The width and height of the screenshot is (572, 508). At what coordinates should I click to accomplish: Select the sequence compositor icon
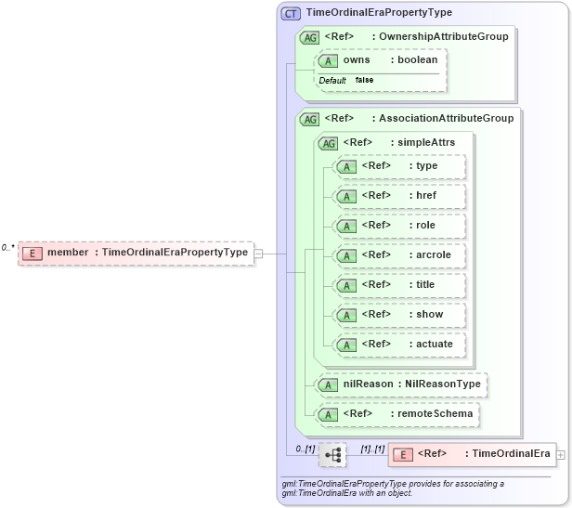click(x=332, y=455)
